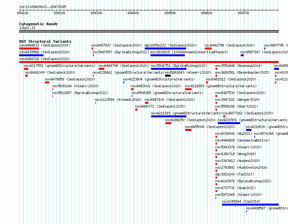Select nsv6495006 (Sedlazeck2020) label

(210, 127)
